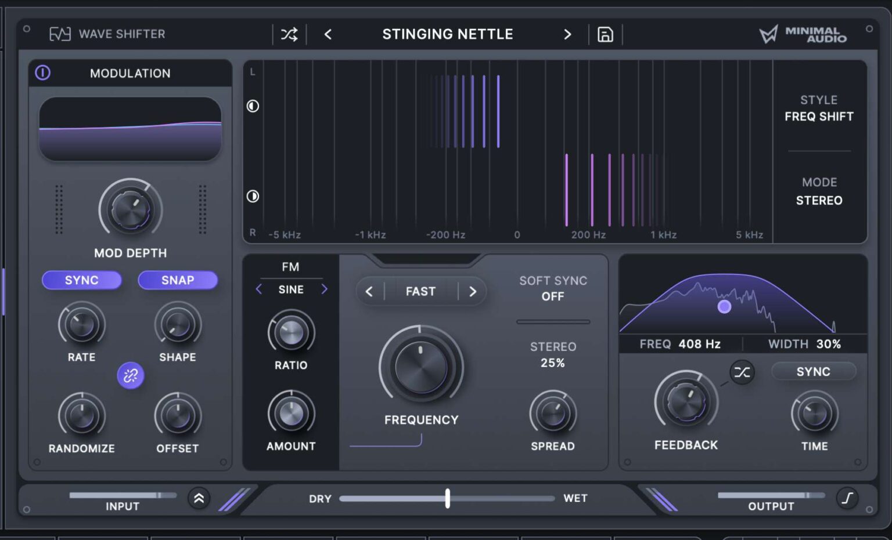Screen dimensions: 892x540
Task: Select the FM tab above the Sine selector
Action: tap(290, 266)
